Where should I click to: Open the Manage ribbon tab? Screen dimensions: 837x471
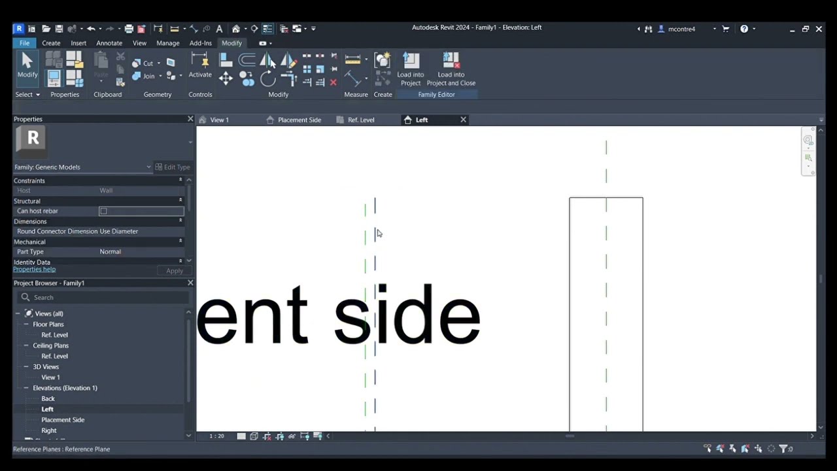click(167, 43)
